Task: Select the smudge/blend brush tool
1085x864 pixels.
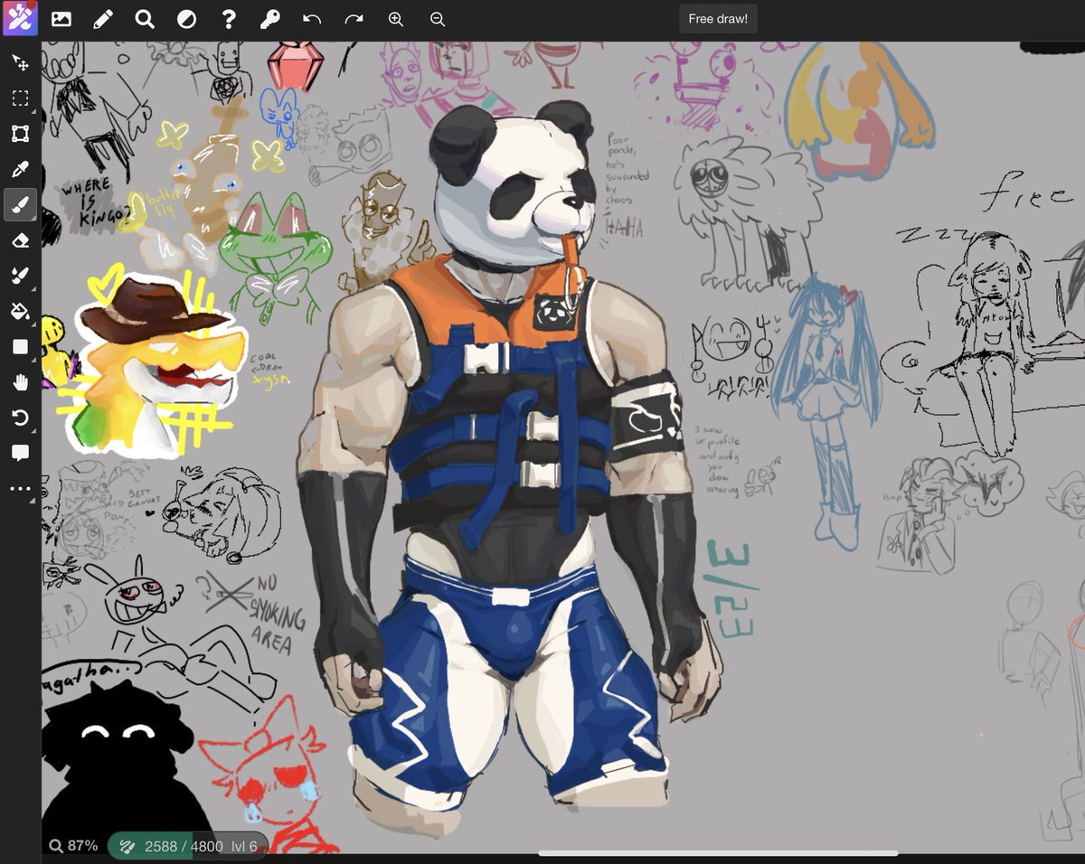Action: pyautogui.click(x=20, y=276)
